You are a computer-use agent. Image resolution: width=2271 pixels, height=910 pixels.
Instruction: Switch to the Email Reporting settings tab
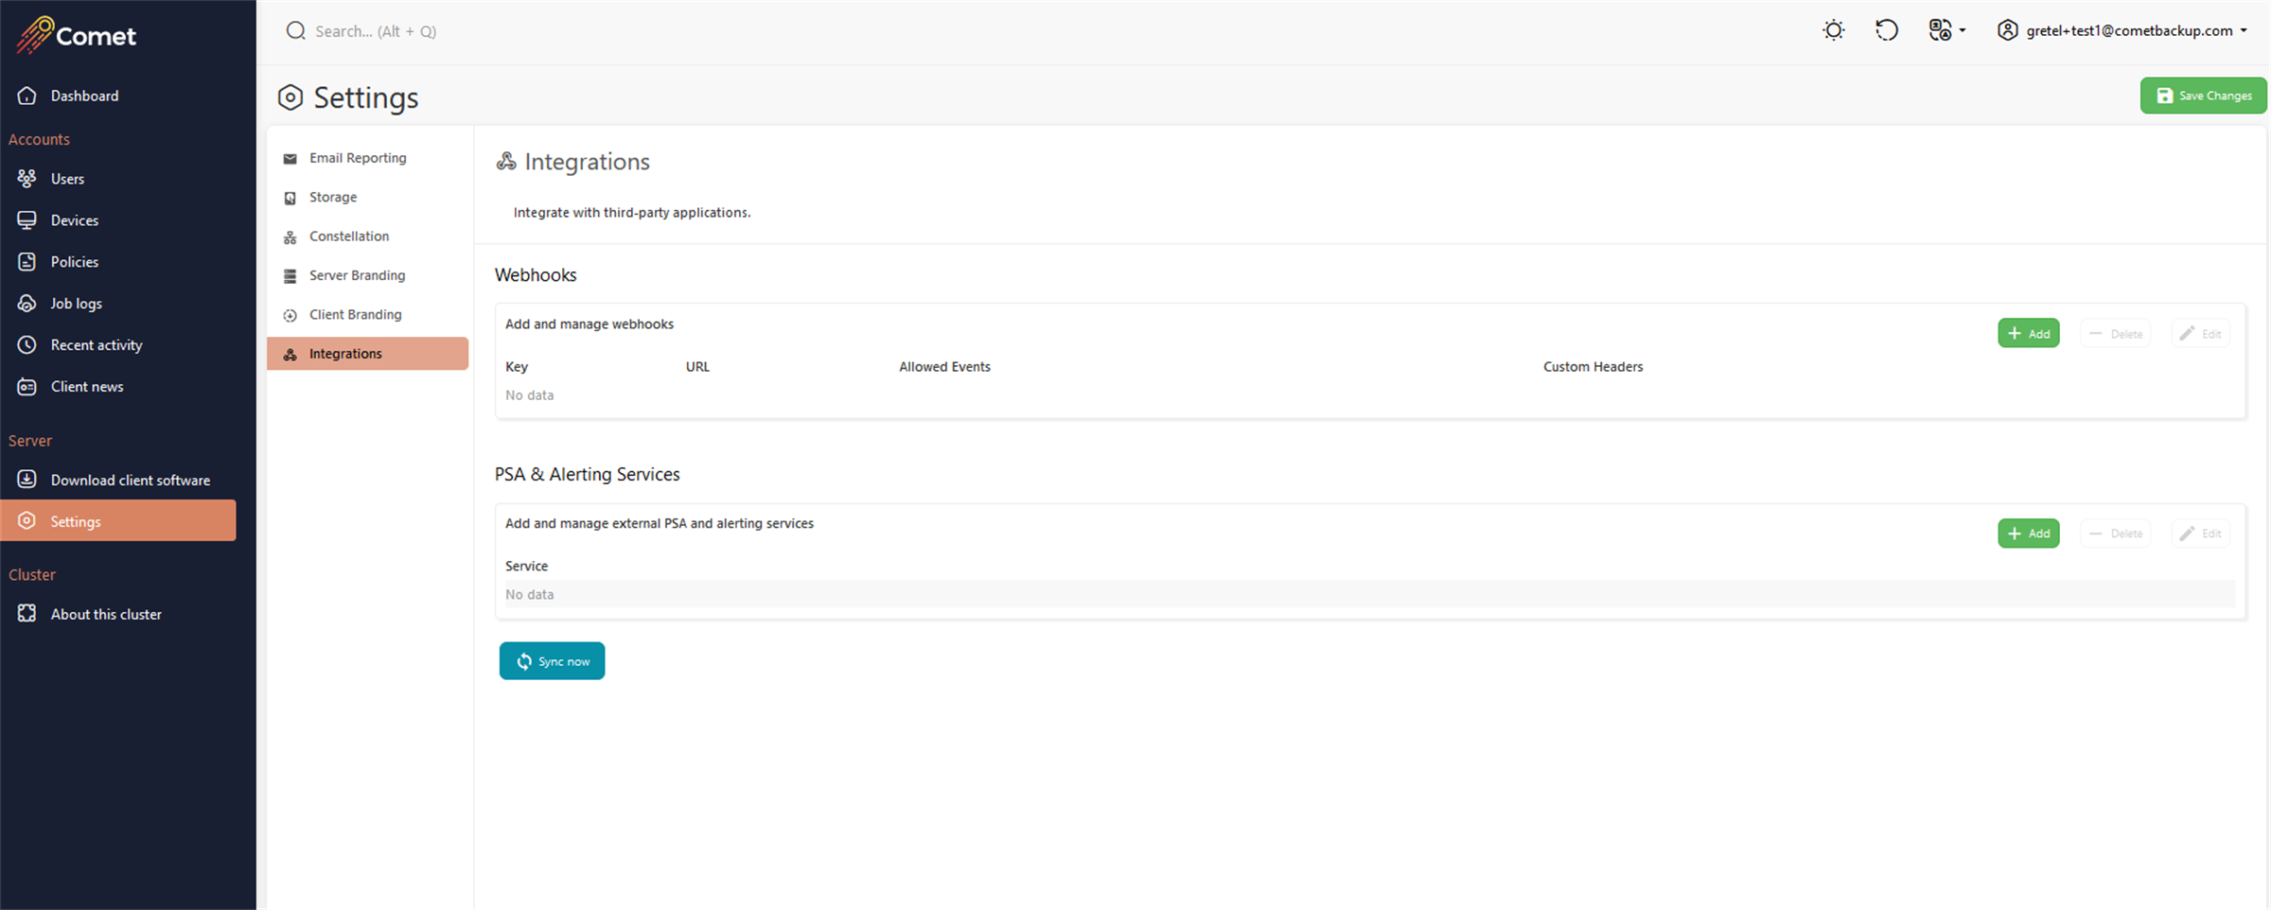point(358,157)
